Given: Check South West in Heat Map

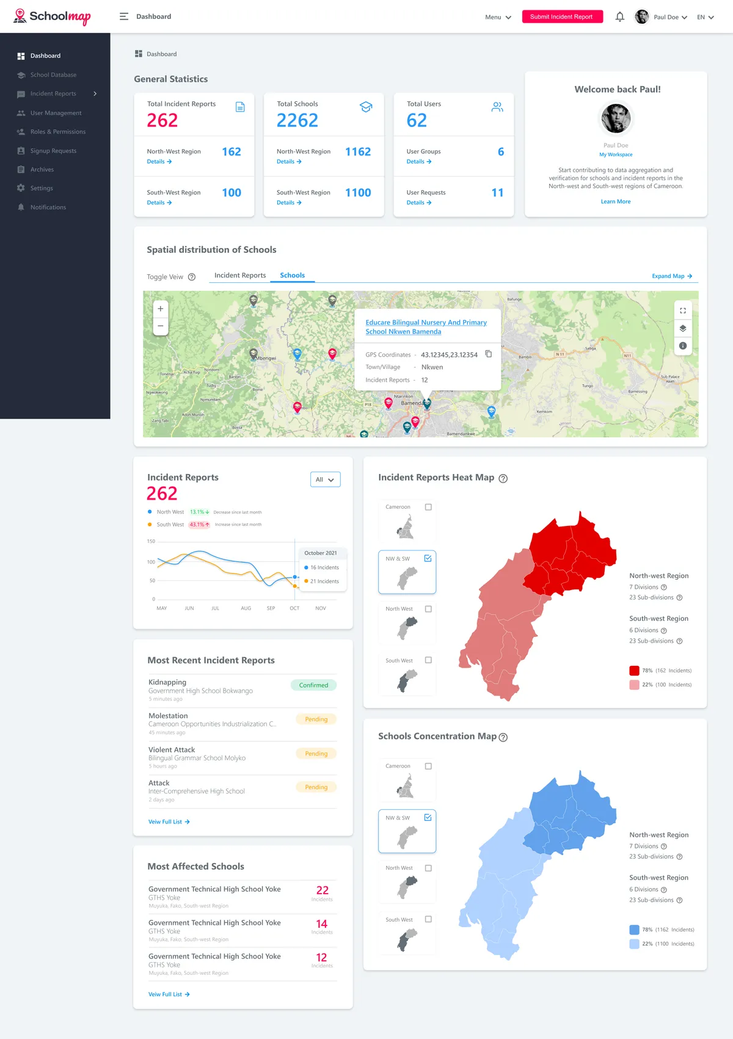Looking at the screenshot, I should [x=428, y=660].
